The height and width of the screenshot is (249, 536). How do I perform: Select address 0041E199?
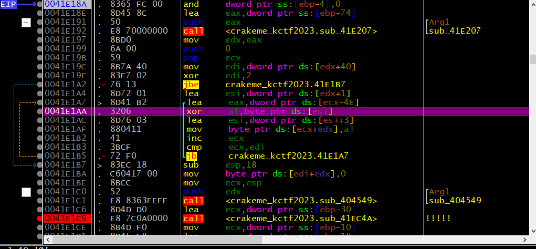[66, 49]
